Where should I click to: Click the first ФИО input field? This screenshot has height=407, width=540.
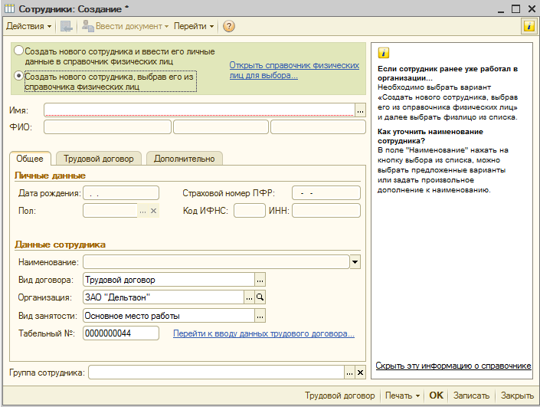(x=107, y=126)
